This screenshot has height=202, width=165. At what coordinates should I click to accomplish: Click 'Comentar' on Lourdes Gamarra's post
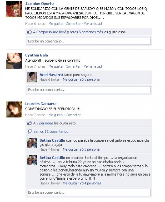pos(73,115)
